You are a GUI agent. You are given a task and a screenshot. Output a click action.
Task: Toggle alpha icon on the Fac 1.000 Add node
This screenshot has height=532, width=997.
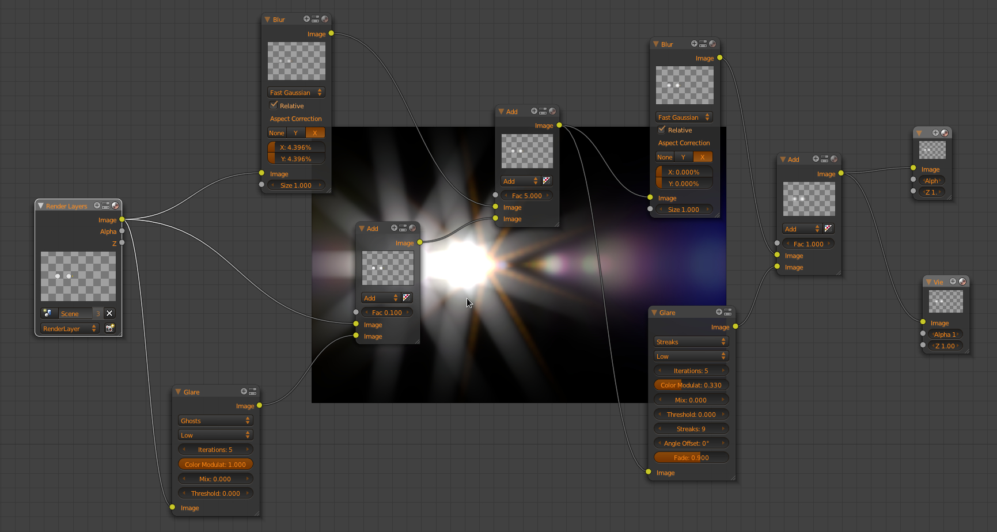click(x=828, y=229)
